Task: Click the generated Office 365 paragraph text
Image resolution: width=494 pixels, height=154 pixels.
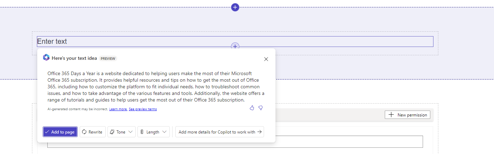Action: click(156, 87)
